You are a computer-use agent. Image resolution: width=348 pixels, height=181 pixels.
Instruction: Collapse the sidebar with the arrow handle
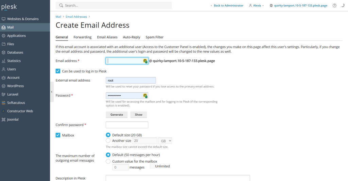pos(52,92)
